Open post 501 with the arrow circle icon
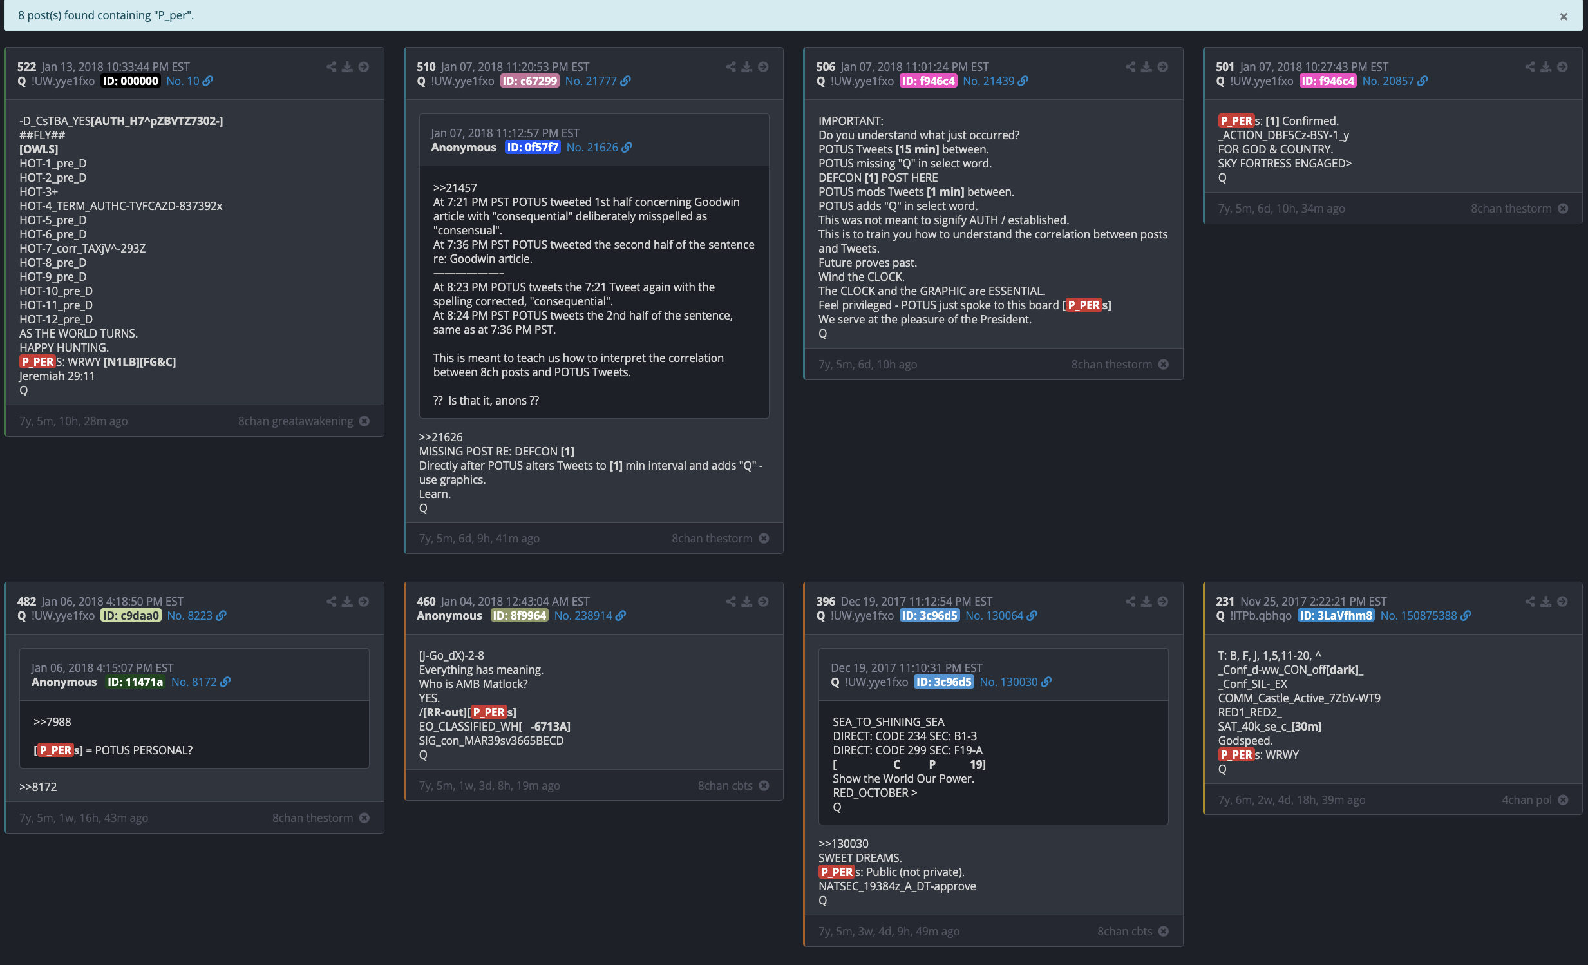Screen dimensions: 1588x965 coord(1563,67)
